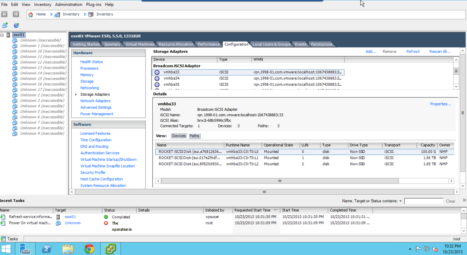This screenshot has width=467, height=255.
Task: Open the Recent Tasks filter field dropdown
Action: [400, 201]
